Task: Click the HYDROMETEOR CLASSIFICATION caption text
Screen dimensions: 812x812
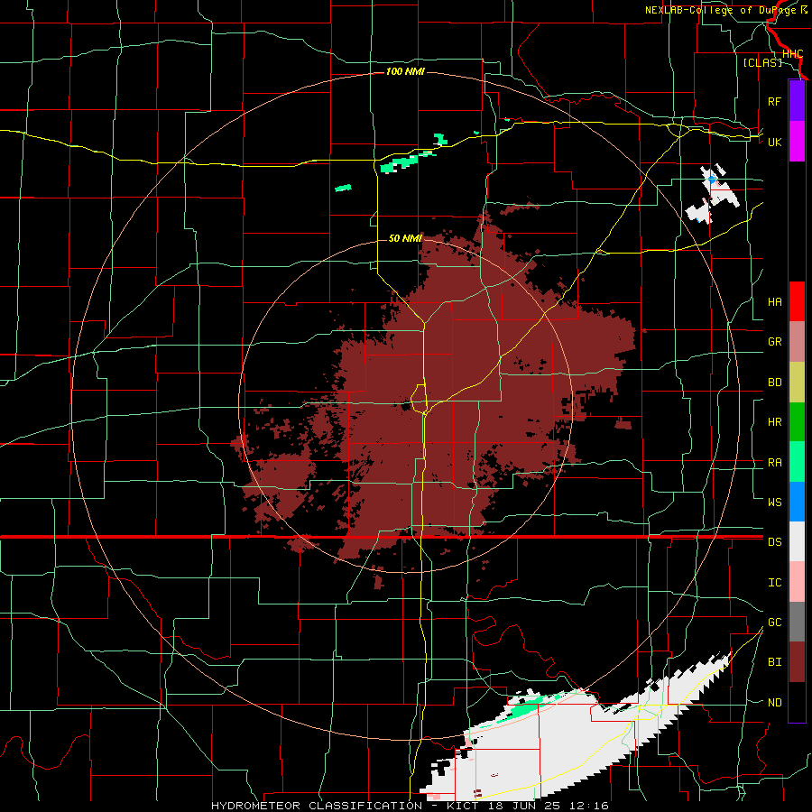Action: coord(317,806)
